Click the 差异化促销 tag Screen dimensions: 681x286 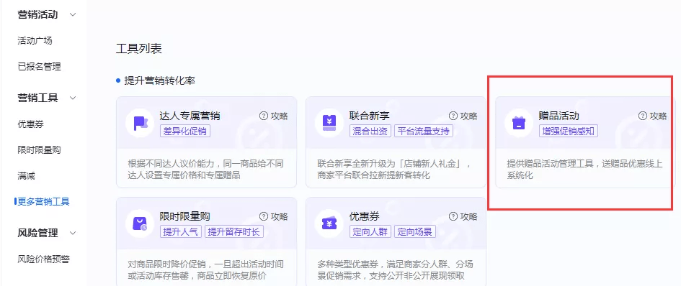185,131
